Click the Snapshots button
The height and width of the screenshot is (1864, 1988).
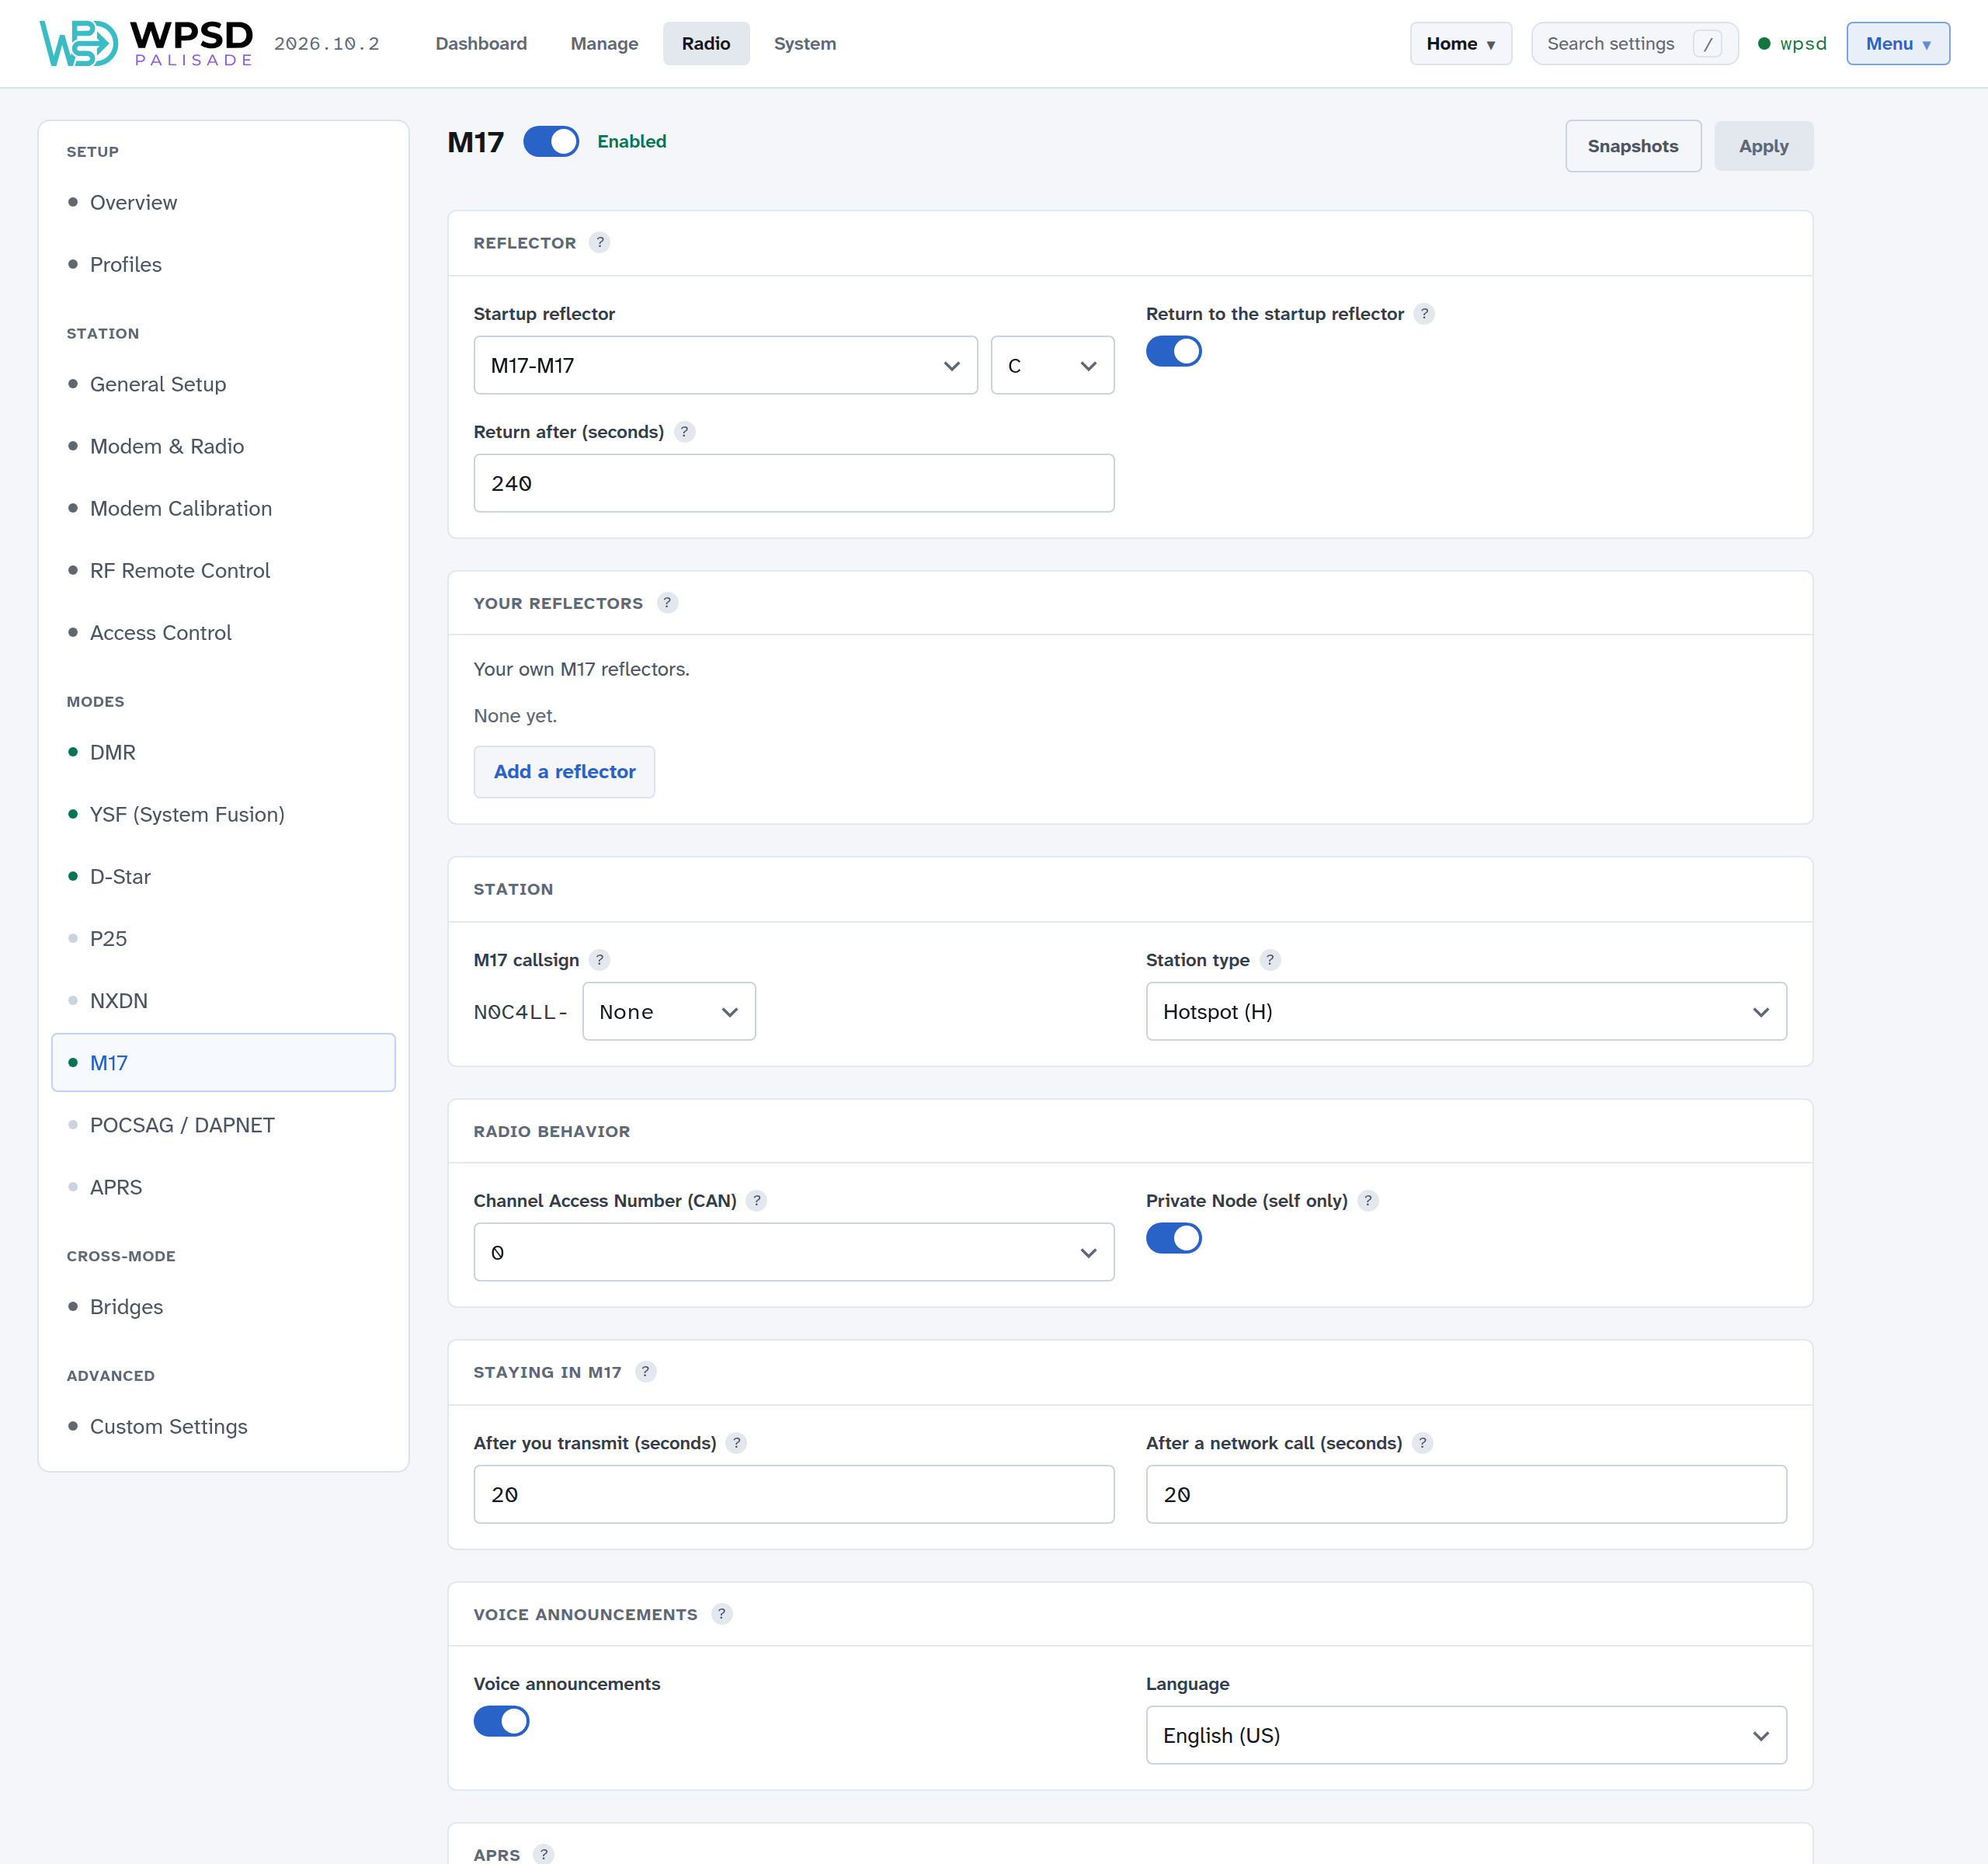click(x=1633, y=146)
